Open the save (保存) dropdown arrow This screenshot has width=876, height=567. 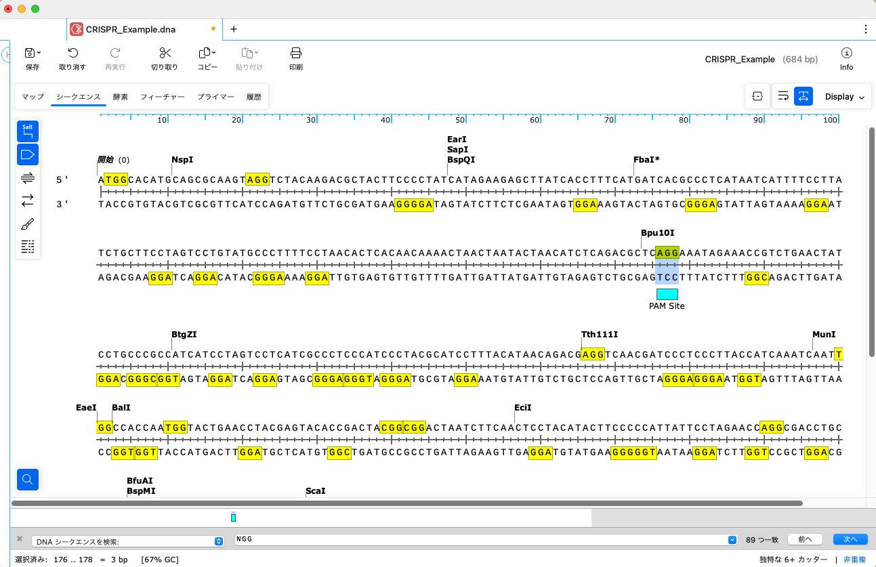[39, 52]
